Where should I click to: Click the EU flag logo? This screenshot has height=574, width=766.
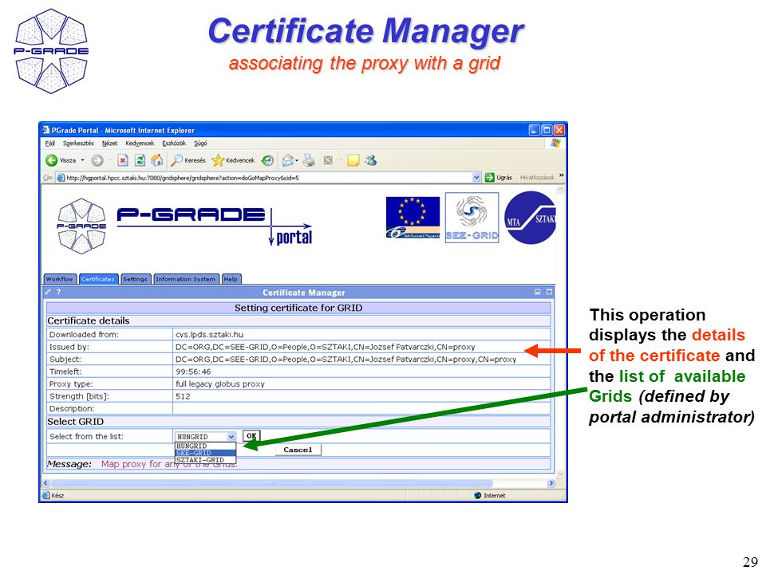pos(413,218)
